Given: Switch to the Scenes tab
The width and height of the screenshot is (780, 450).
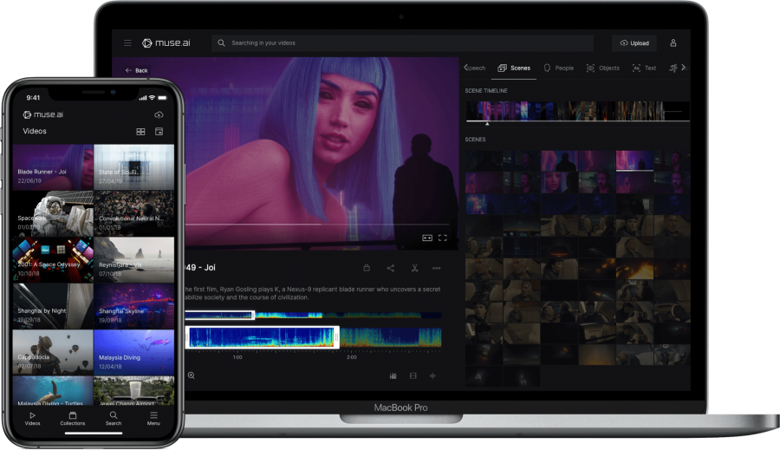Looking at the screenshot, I should click(514, 68).
